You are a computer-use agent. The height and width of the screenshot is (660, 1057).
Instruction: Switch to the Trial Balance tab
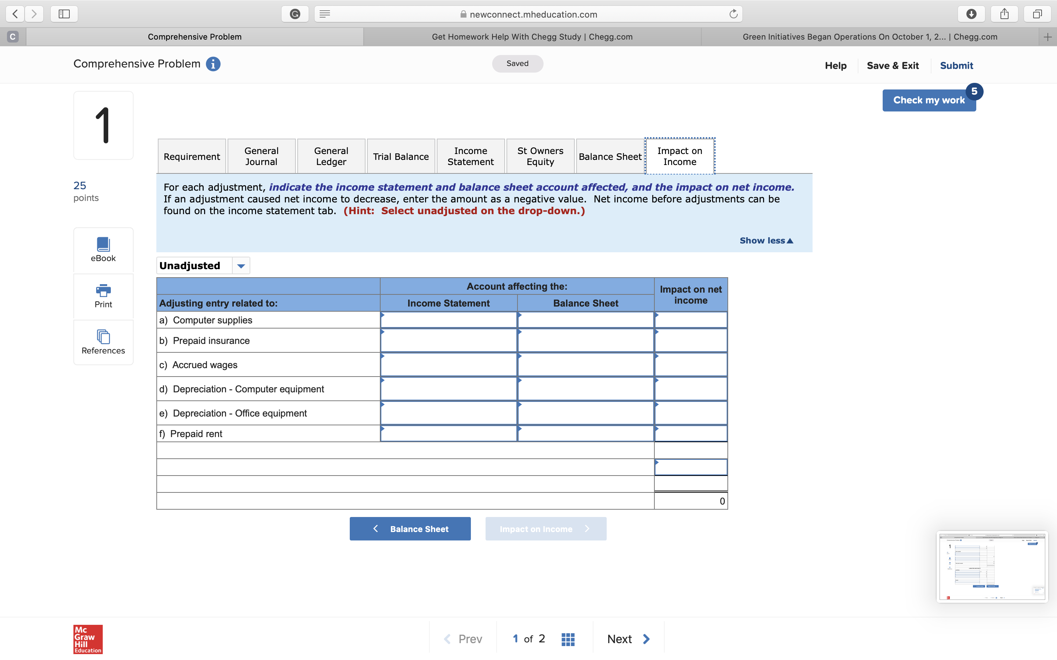[x=400, y=156]
